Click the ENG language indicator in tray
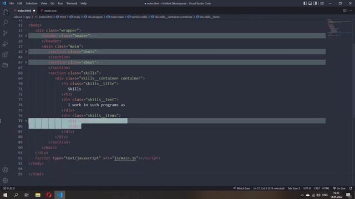 click(325, 195)
